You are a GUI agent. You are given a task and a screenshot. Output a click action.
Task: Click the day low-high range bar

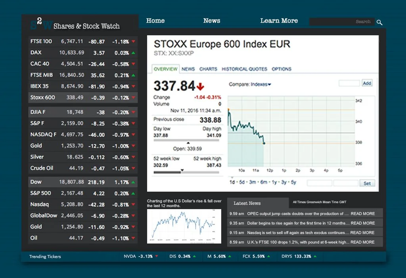[x=186, y=141]
